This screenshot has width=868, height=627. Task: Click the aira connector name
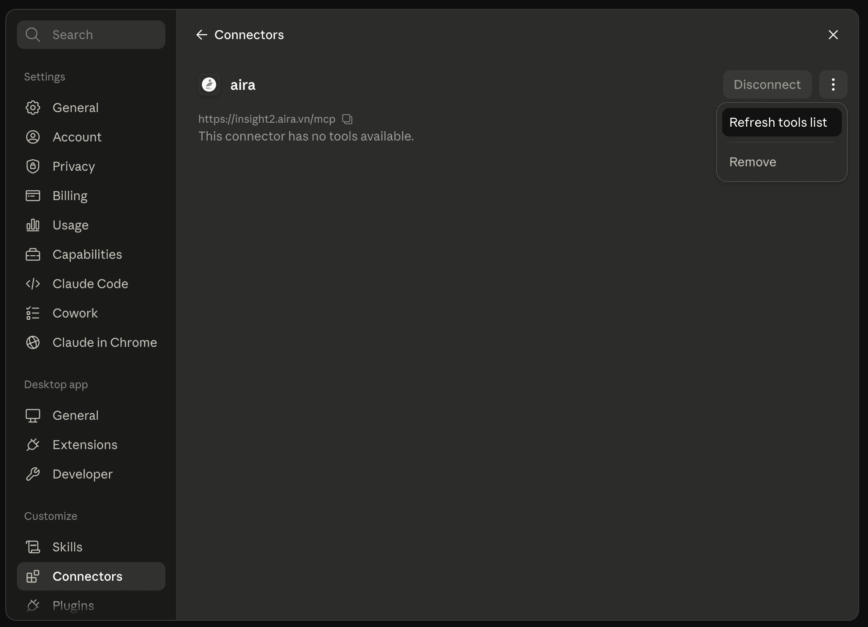tap(243, 84)
